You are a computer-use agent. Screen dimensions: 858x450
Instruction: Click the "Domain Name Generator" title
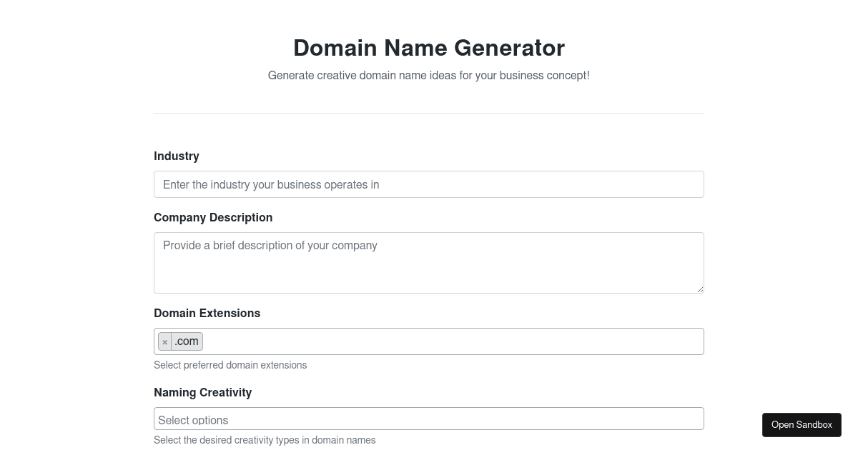point(429,48)
